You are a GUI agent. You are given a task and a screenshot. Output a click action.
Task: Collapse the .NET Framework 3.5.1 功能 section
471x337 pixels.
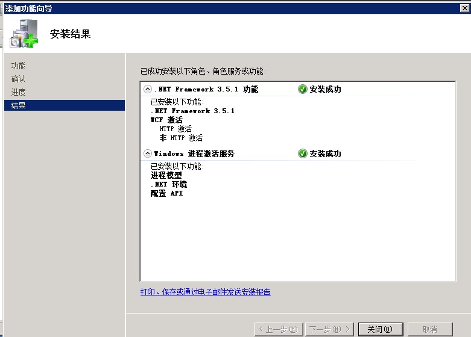coord(148,89)
